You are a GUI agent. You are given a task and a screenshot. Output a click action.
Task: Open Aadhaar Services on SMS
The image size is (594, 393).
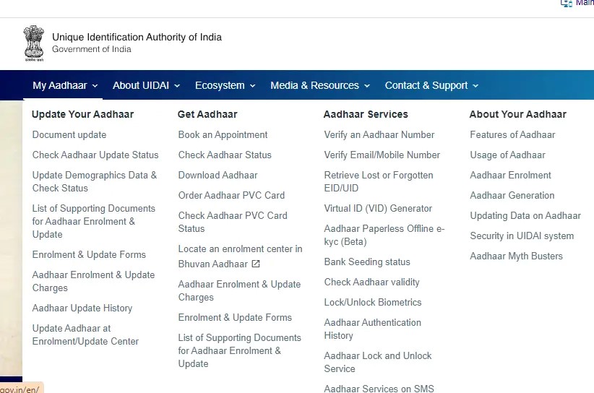(x=379, y=389)
